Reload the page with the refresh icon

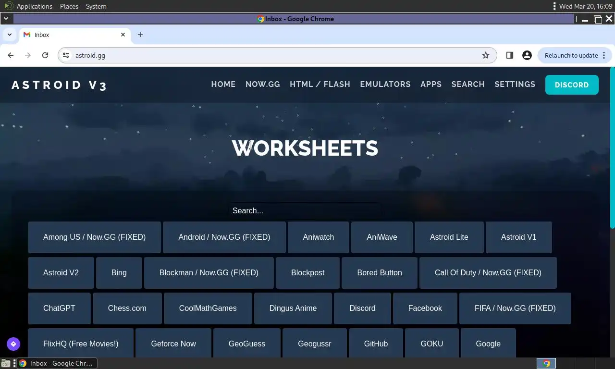coord(45,55)
